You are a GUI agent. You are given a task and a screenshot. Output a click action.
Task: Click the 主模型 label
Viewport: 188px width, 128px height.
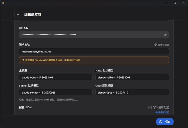coord(23,70)
